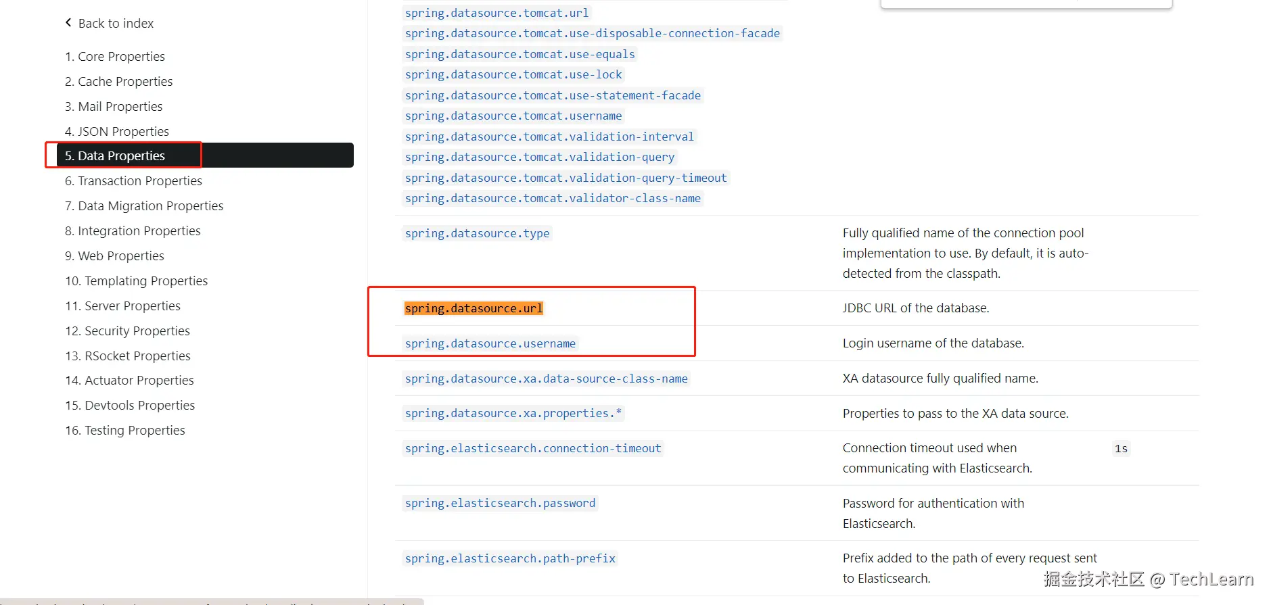Open Cache Properties section

(119, 81)
